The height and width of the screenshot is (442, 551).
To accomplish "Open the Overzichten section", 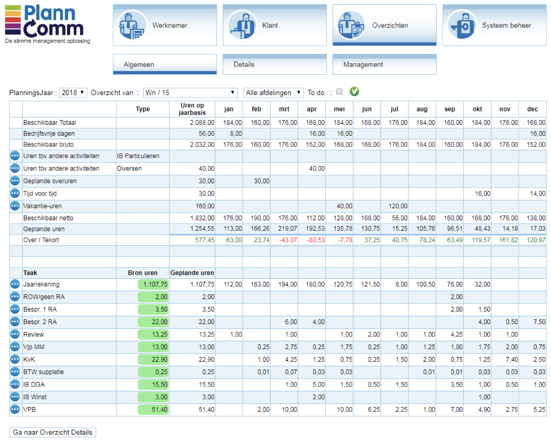I will 384,25.
